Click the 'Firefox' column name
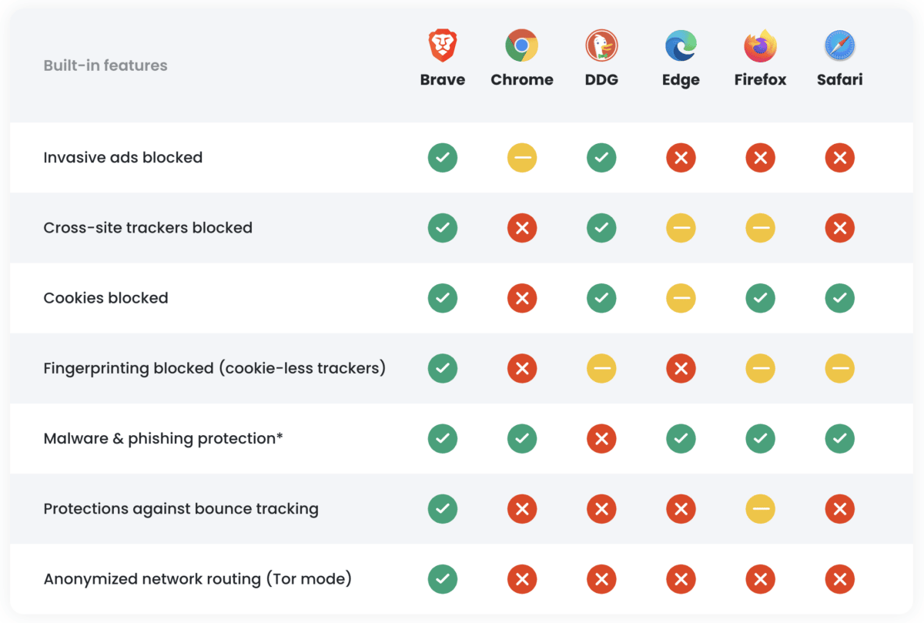 (x=760, y=80)
